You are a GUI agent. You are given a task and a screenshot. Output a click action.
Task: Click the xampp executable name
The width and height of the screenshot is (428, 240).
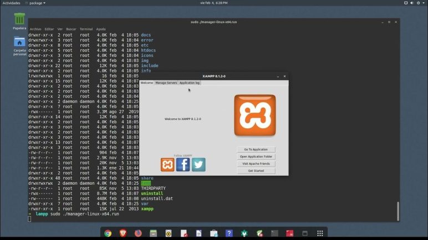click(x=147, y=209)
